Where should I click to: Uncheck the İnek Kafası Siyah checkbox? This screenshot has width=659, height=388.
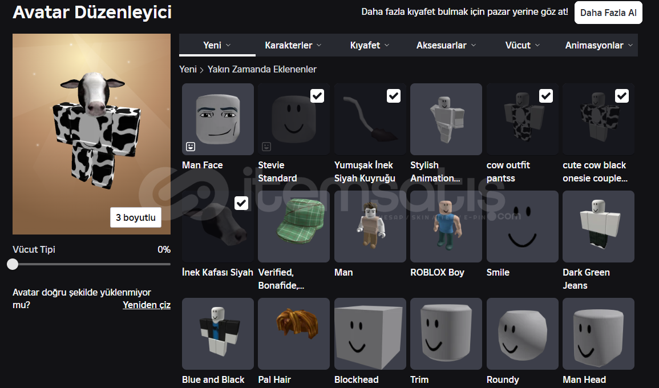[241, 203]
